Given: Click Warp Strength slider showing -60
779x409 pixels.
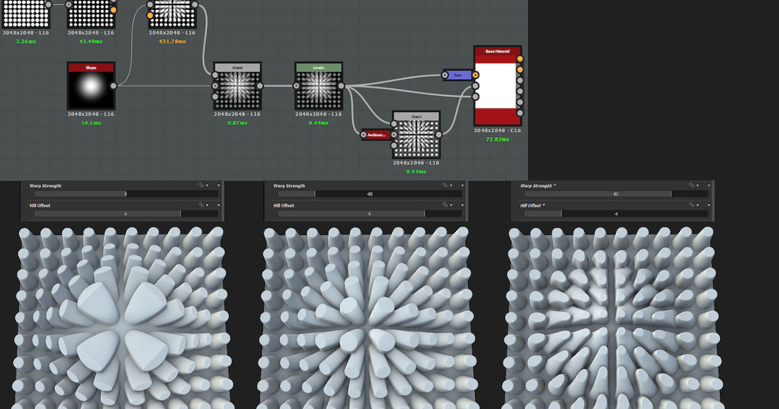Looking at the screenshot, I should click(369, 194).
